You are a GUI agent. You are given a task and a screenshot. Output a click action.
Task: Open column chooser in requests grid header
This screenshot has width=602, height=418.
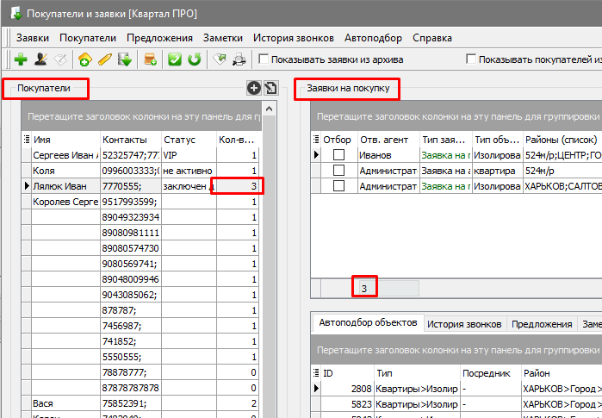pos(315,140)
